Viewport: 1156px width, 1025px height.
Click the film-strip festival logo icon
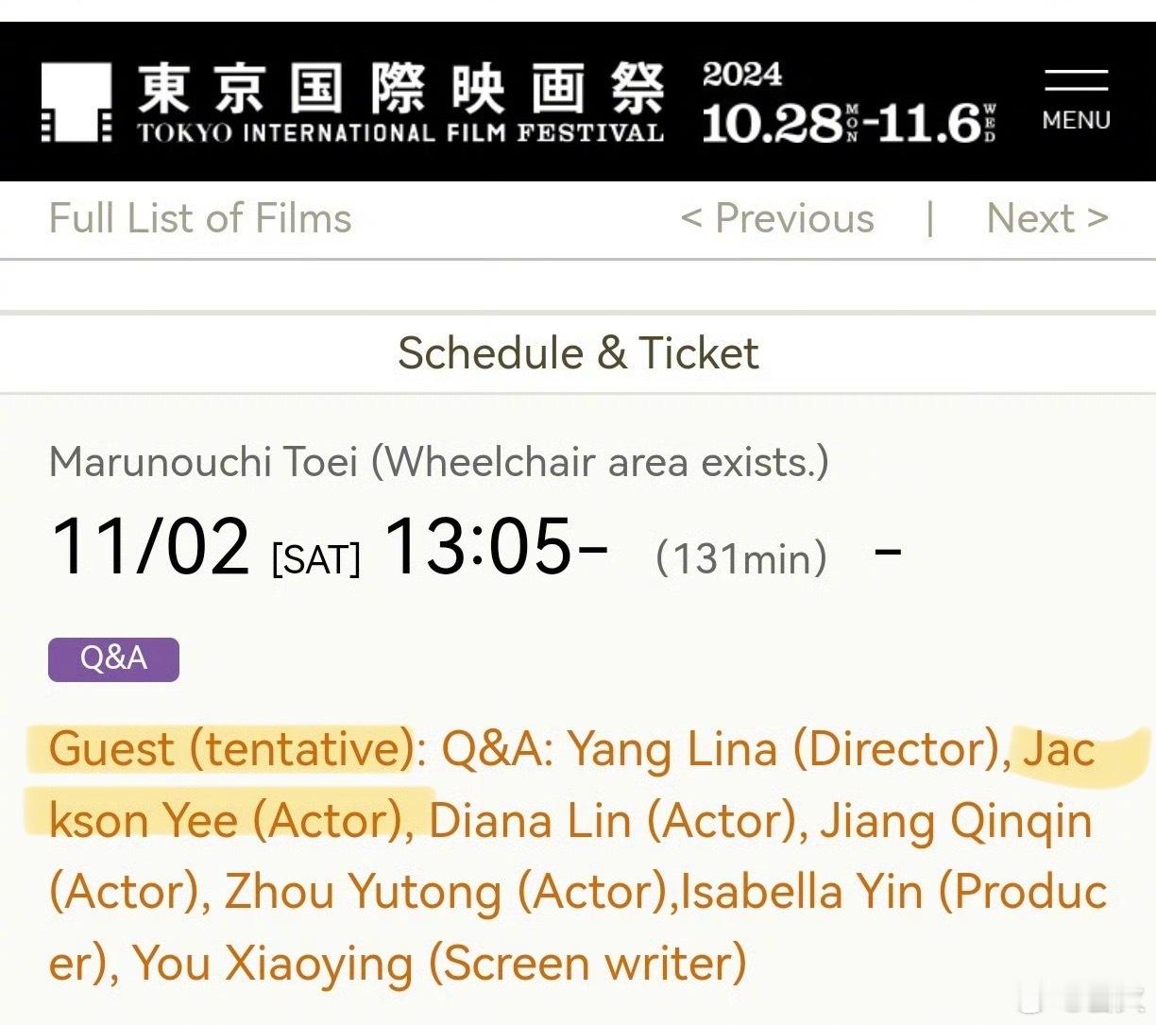click(x=76, y=103)
